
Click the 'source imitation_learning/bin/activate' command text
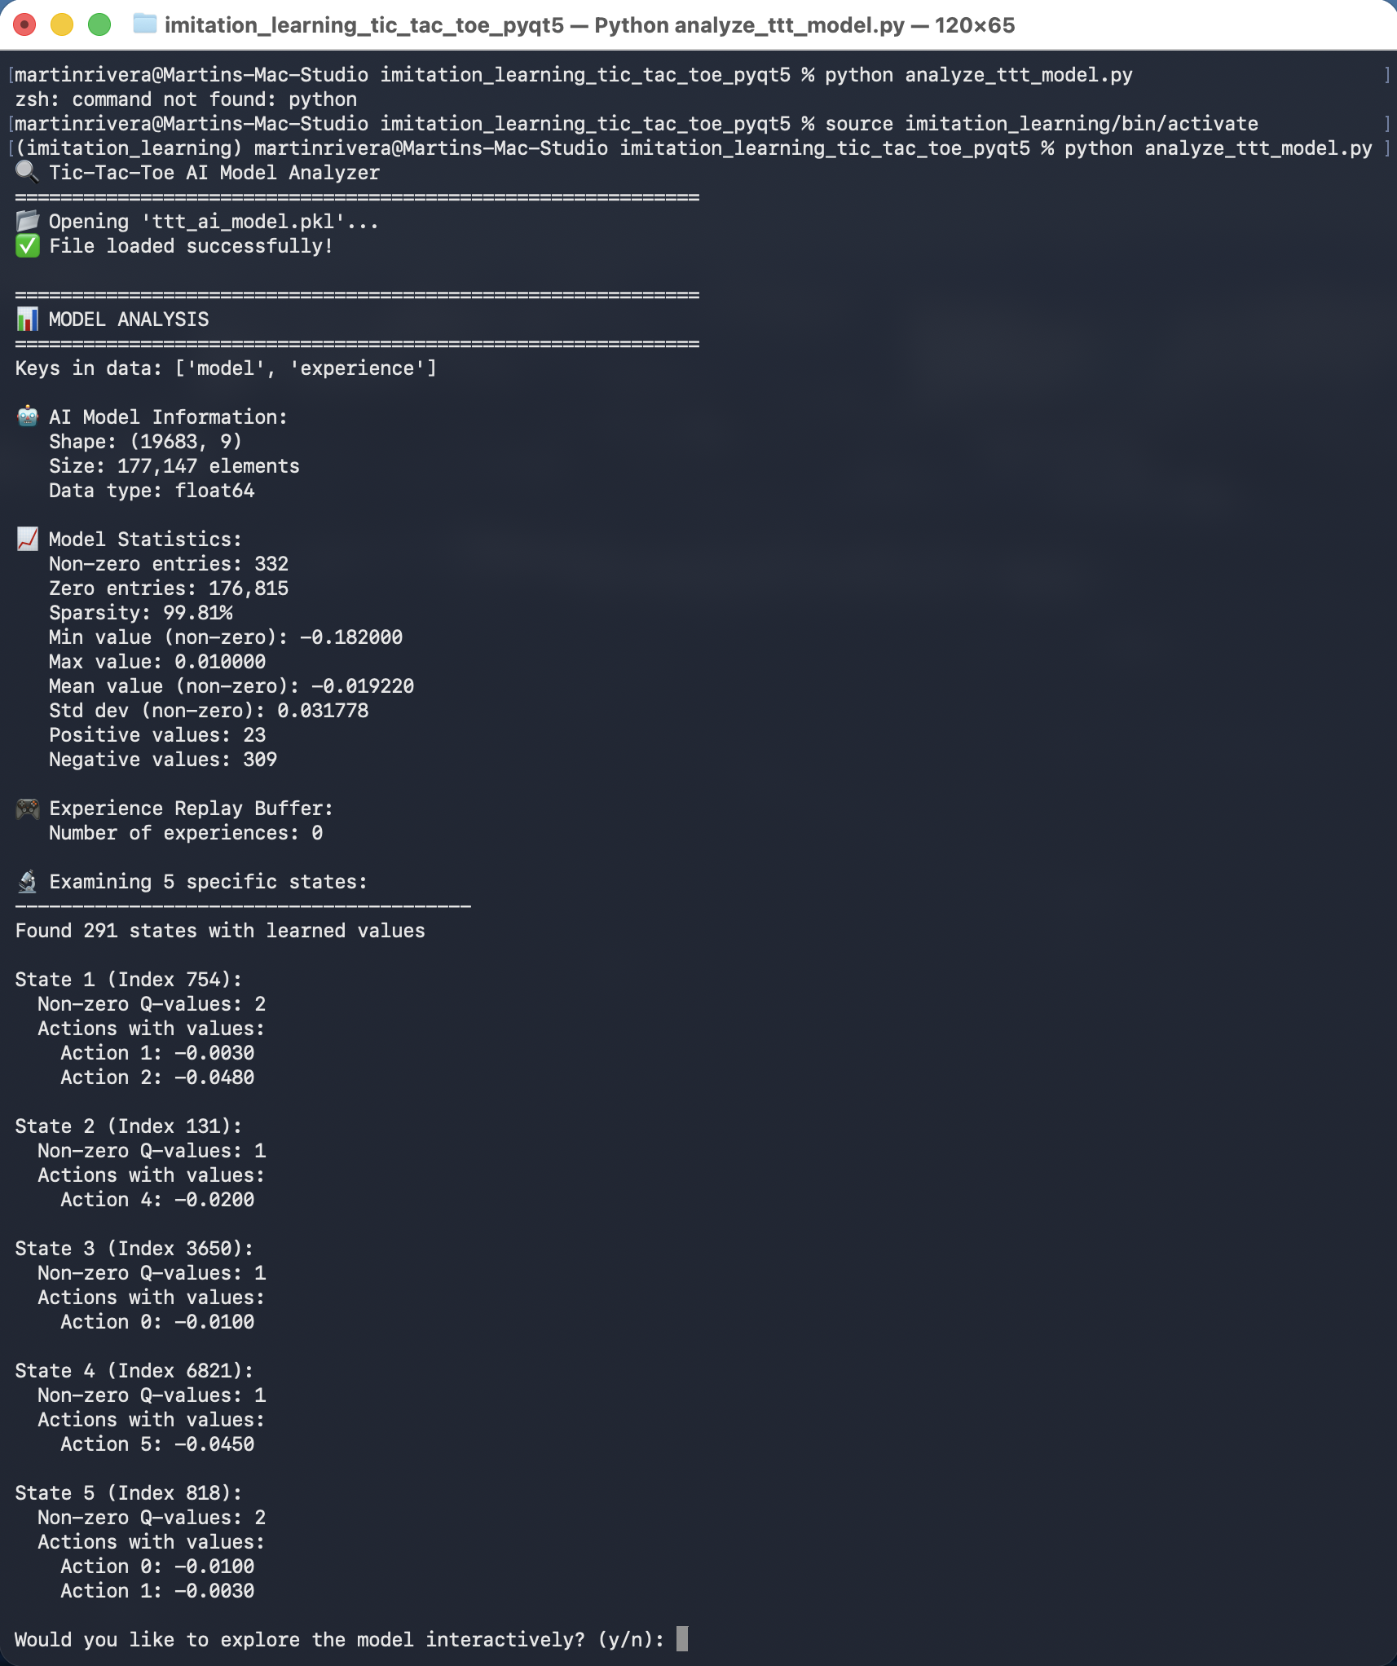1041,123
